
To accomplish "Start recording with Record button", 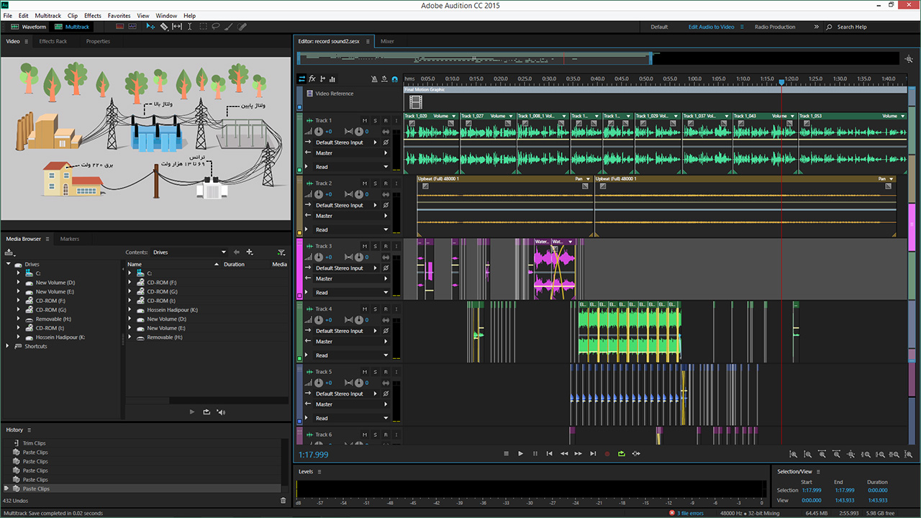I will [607, 454].
